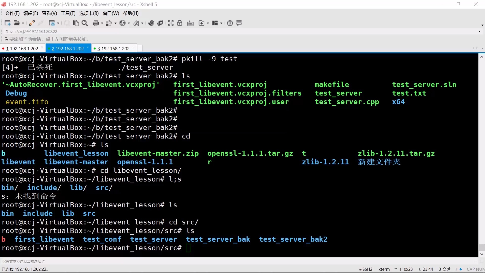
Task: Click the compose bar input field
Action: point(237,261)
